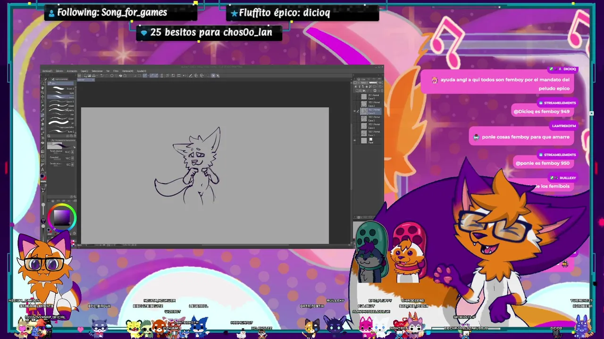Screen dimensions: 604x339
Task: Select the Calligraphy brush in sub tool list
Action: point(61,110)
